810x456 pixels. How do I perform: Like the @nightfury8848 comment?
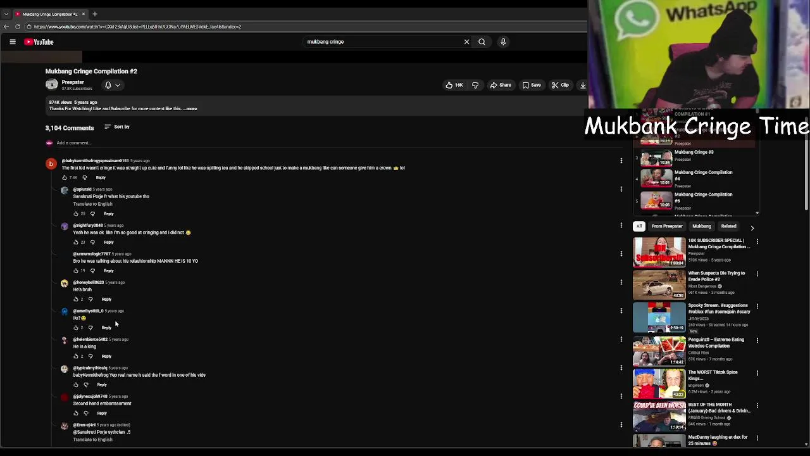coord(76,243)
